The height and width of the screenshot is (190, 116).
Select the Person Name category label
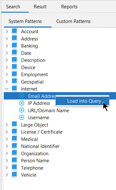pyautogui.click(x=35, y=161)
